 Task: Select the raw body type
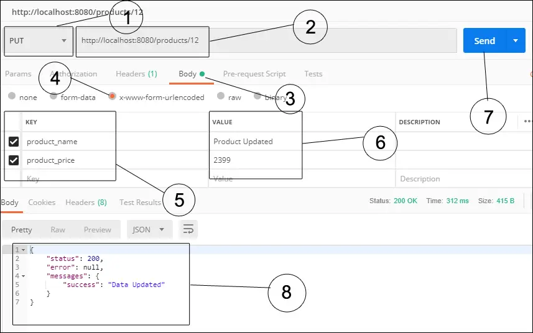(x=221, y=96)
